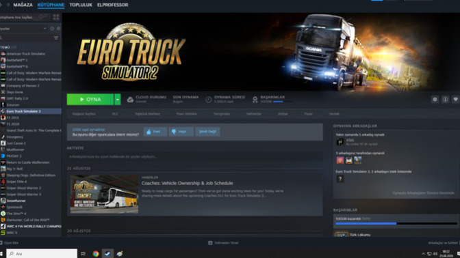
Task: Open the library filter options icon
Action: [x=56, y=38]
